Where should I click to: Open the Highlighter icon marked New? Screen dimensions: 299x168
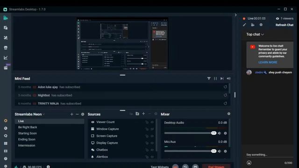(6, 67)
